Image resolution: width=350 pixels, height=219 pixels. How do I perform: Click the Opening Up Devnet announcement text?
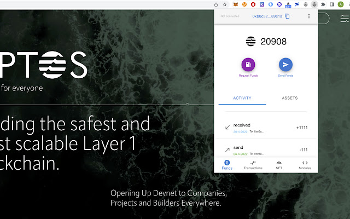[x=169, y=198]
